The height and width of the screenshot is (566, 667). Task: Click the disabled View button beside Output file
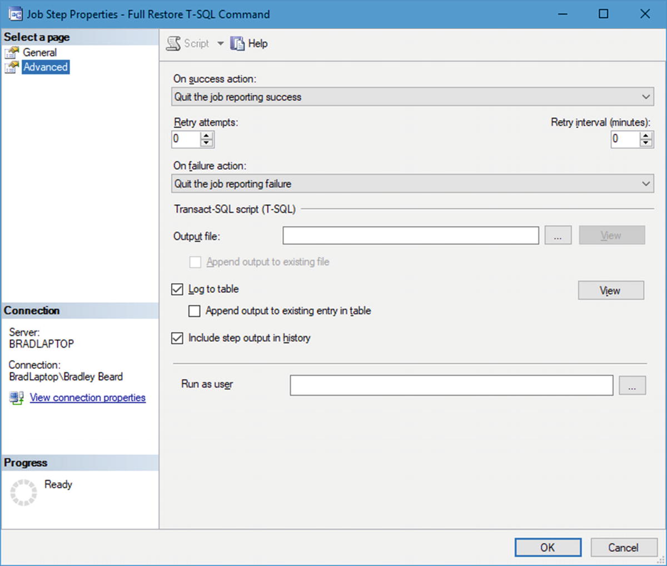tap(612, 236)
